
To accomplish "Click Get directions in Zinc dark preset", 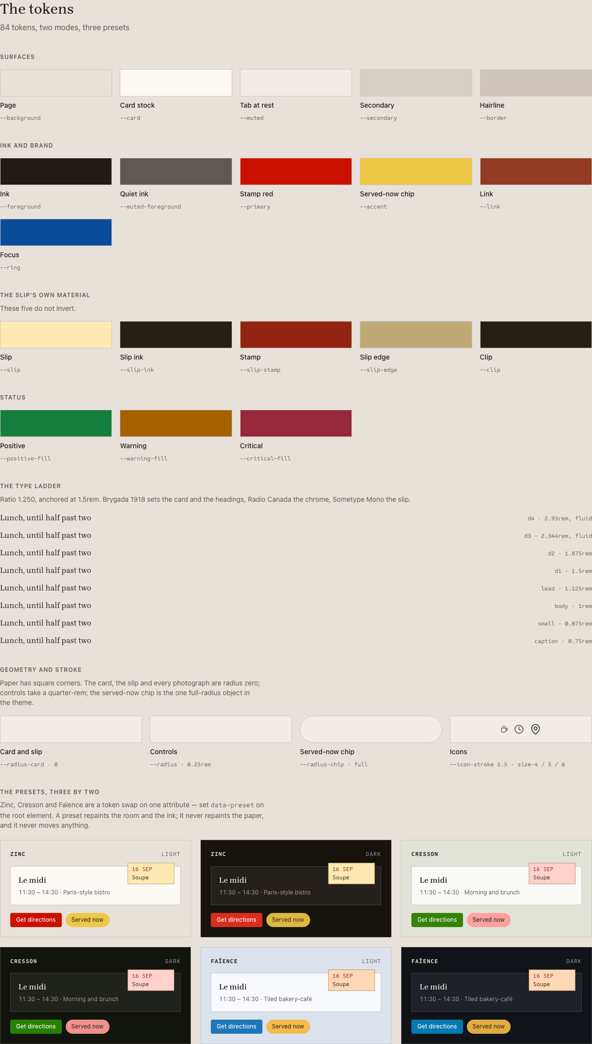I will 237,920.
